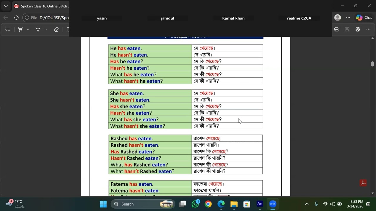Open Microsoft Store from the taskbar
This screenshot has width=376, height=211.
[247, 204]
